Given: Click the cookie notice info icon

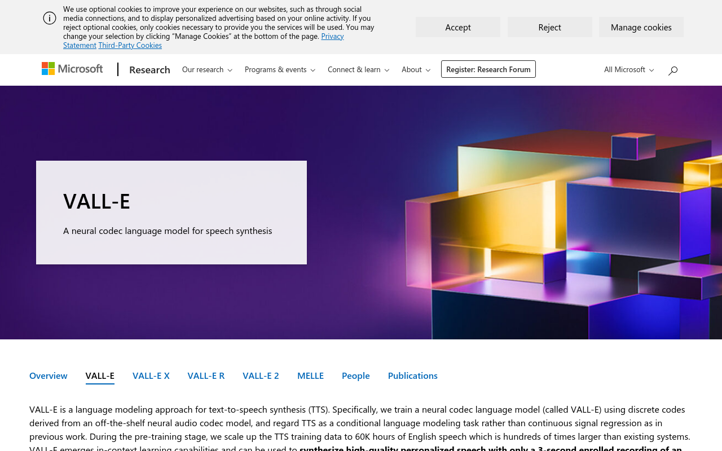Looking at the screenshot, I should coord(50,18).
